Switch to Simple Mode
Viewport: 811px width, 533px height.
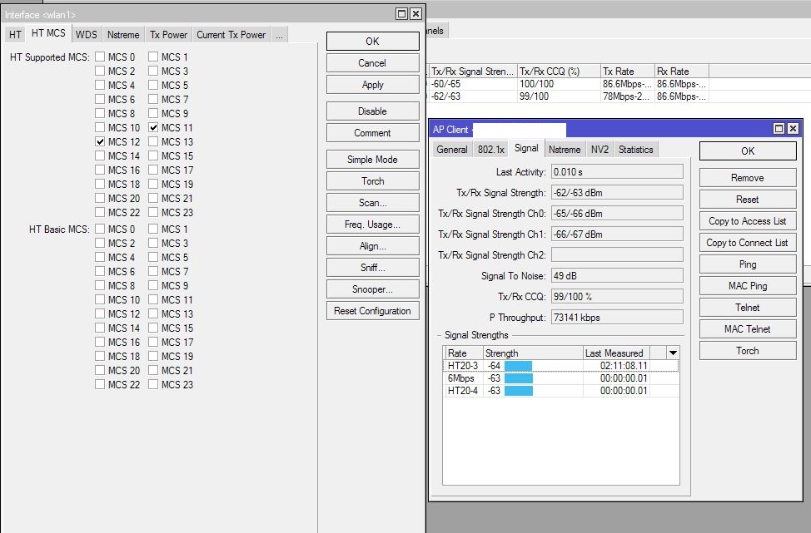372,159
